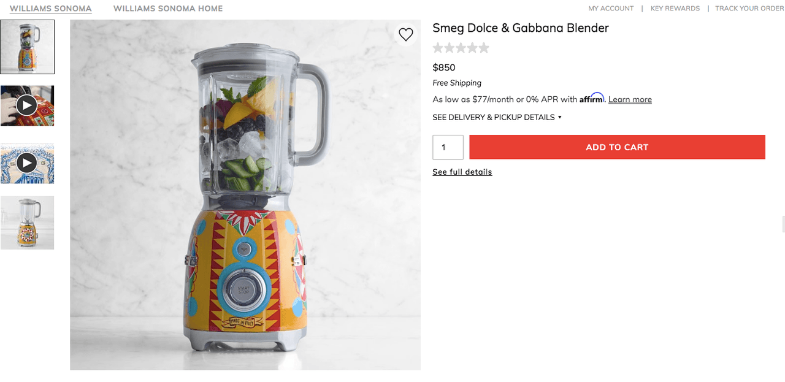The width and height of the screenshot is (785, 382).
Task: Play the blue-patterned video thumbnail
Action: [27, 163]
